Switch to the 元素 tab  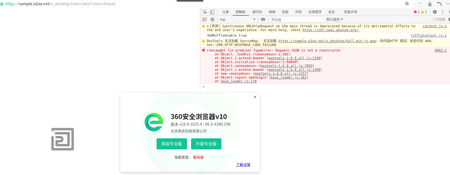pos(226,12)
